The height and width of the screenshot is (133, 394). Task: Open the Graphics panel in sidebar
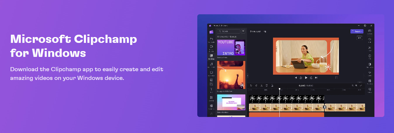tap(211, 98)
